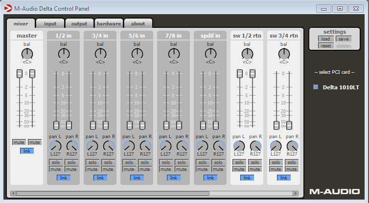Click the sw 3/4 rtn balance knob
This screenshot has height=203, width=369.
point(284,54)
